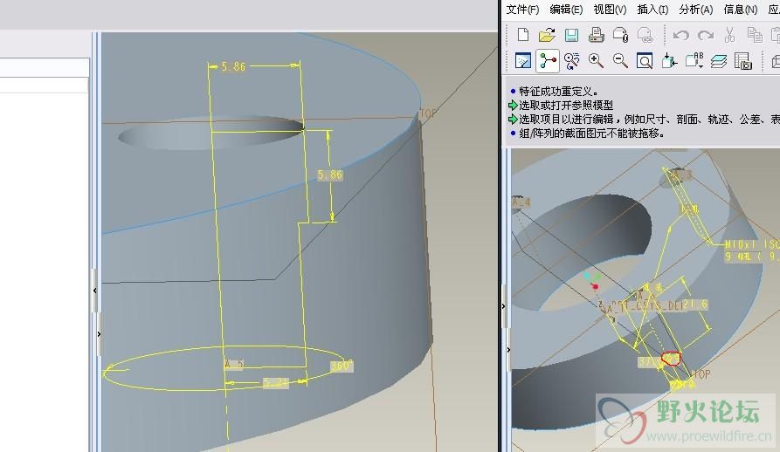Click the top 5.86 width dimension
Viewport: 780px width, 452px height.
(233, 66)
